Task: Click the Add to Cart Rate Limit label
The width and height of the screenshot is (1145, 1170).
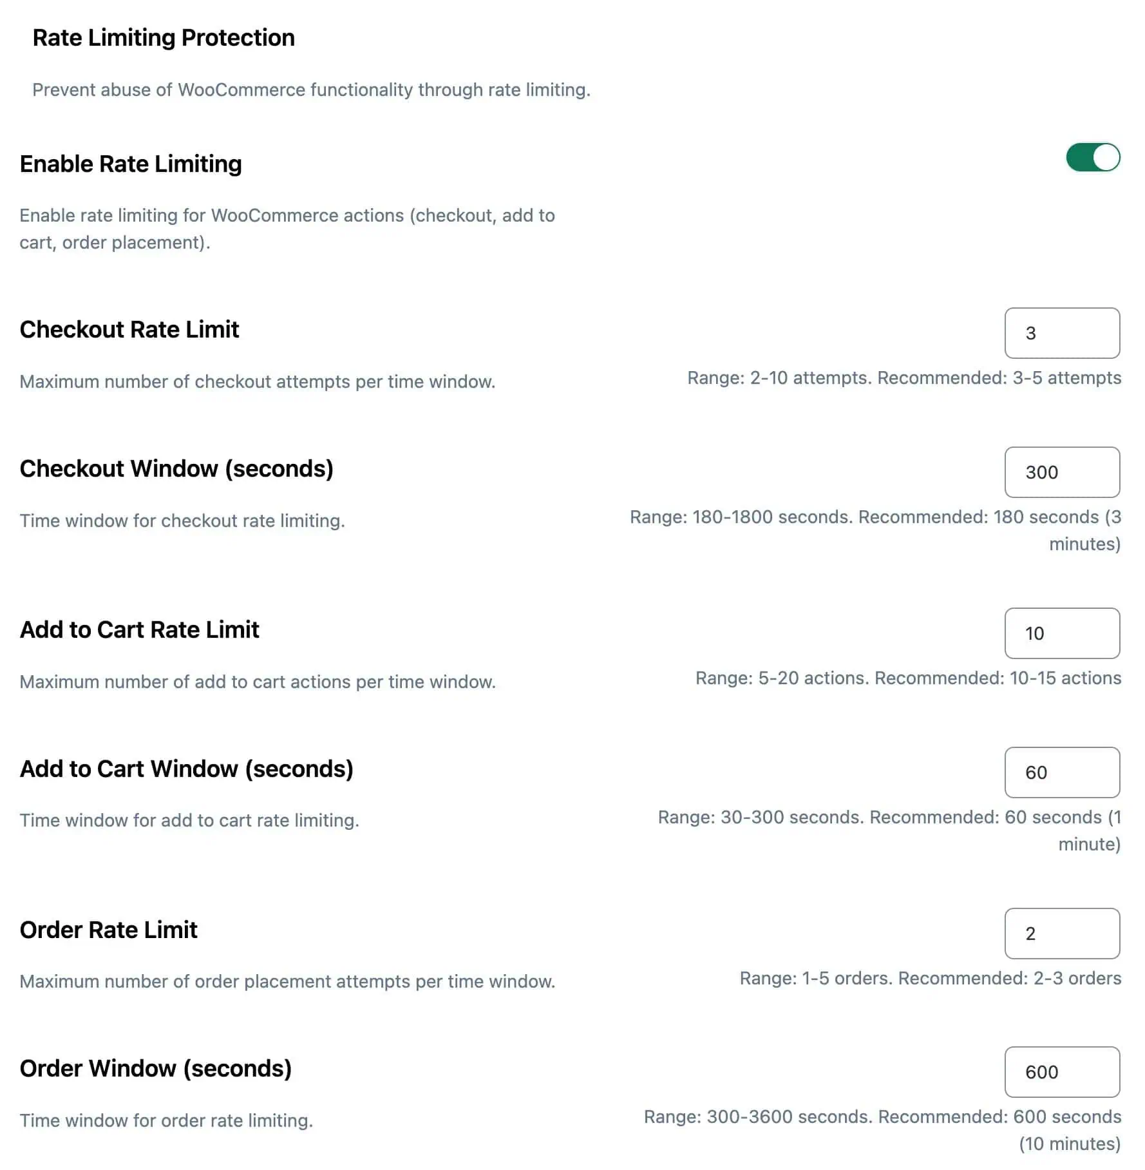Action: [x=140, y=630]
